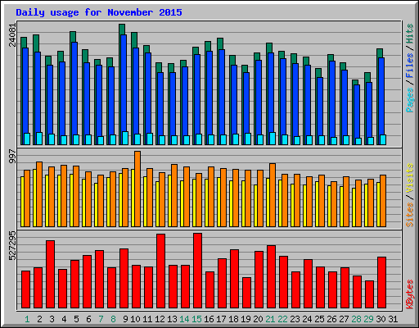The height and width of the screenshot is (328, 419).
Task: Click day label 2 on the x-axis
Action: point(39,319)
